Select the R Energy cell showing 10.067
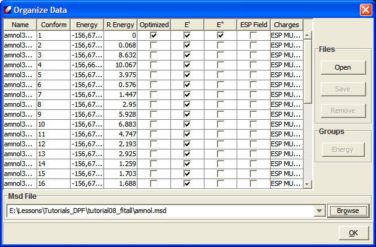This screenshot has height=247, width=376. [x=120, y=64]
